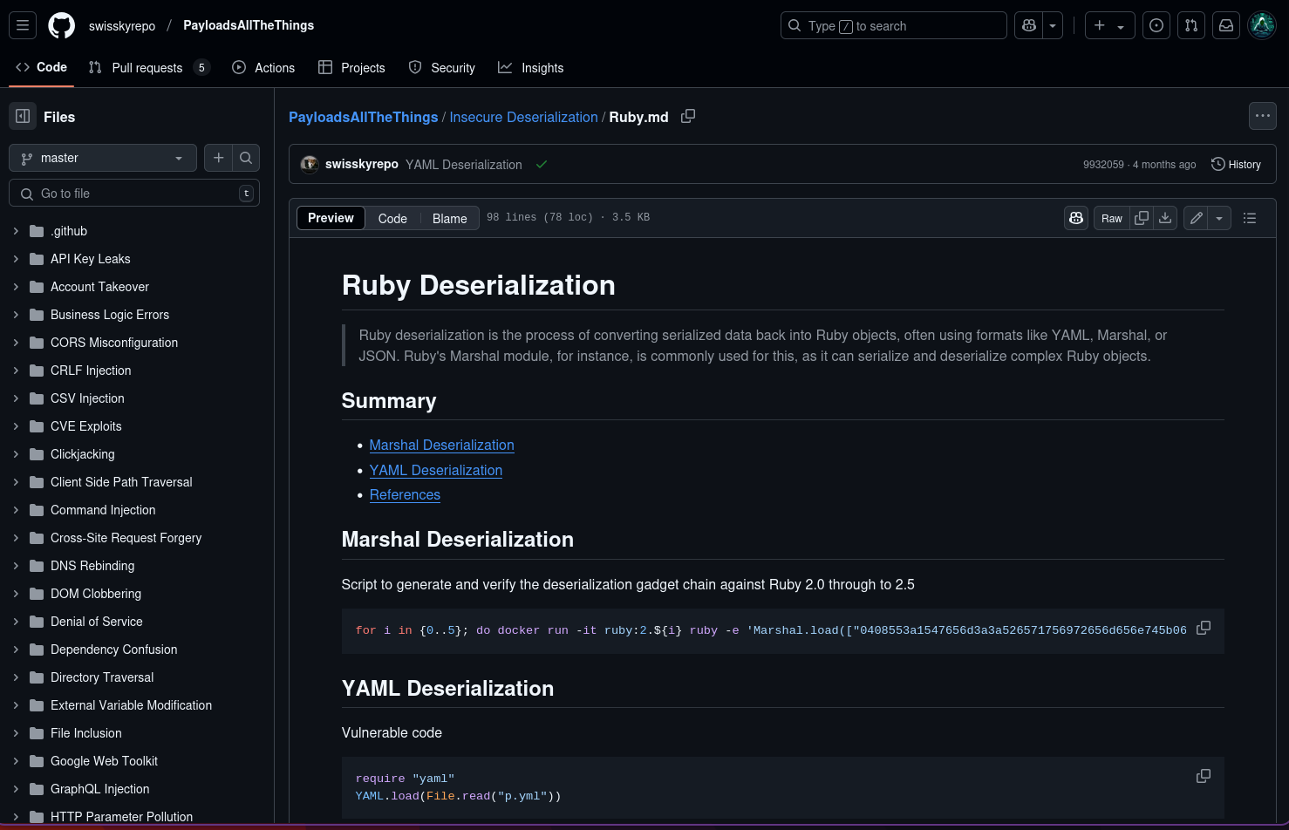The width and height of the screenshot is (1289, 830).
Task: Focus the Type / to search field
Action: [893, 25]
